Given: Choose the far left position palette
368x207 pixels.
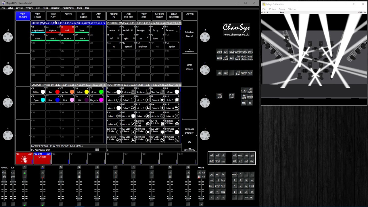Looking at the screenshot, I should [129, 29].
